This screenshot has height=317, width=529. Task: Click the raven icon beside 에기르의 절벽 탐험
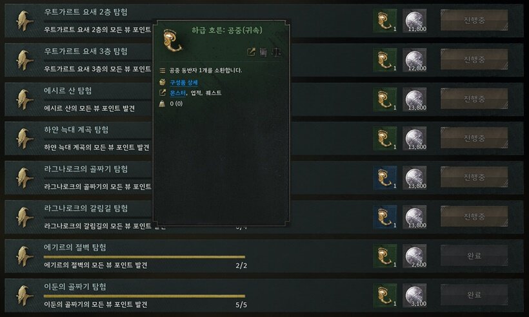click(24, 256)
